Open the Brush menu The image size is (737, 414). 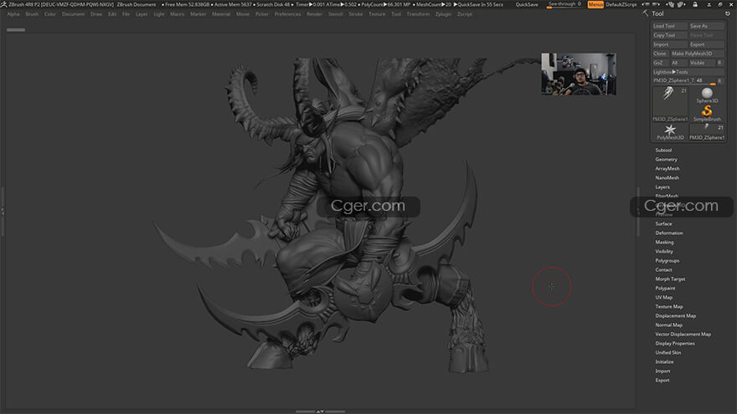[x=32, y=14]
